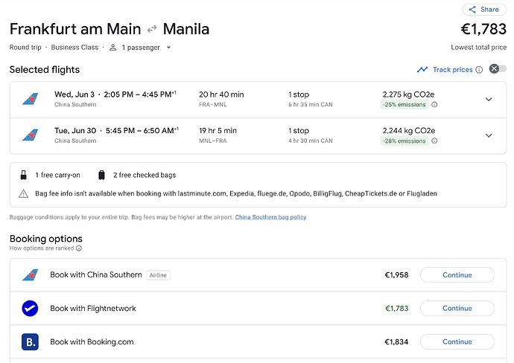The image size is (514, 363).
Task: Click the 2,244 kg CO2e value
Action: click(x=409, y=131)
